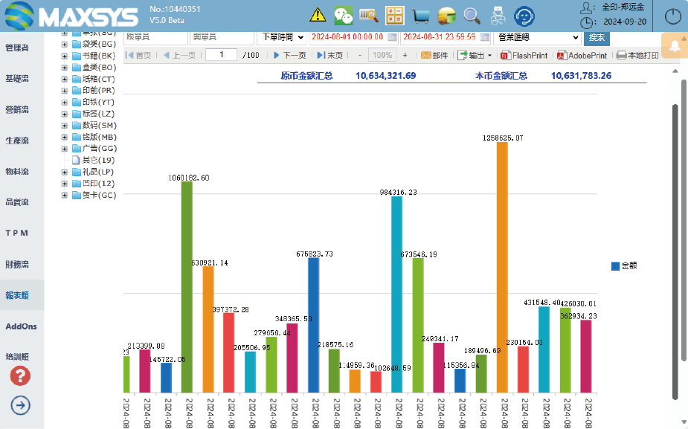Screen dimensions: 688x429
Task: Click the user profile icon
Action: coord(586,7)
